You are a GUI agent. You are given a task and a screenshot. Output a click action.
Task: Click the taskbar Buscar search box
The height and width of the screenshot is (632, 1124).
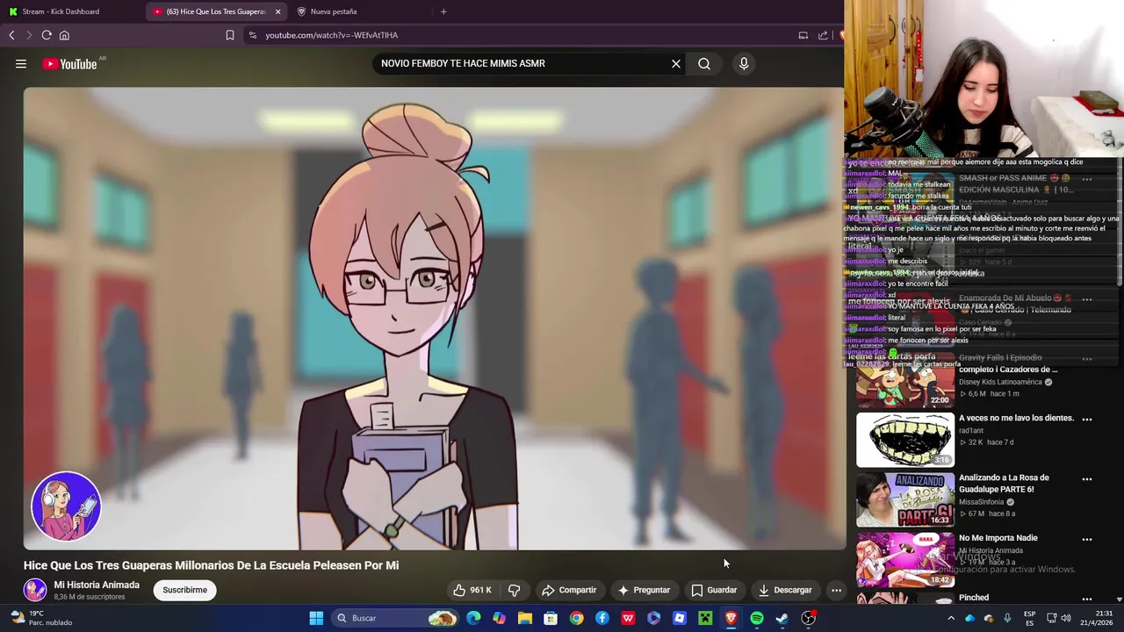pos(396,618)
